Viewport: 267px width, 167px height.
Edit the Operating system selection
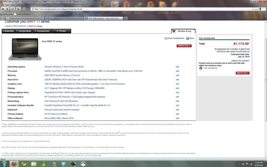pyautogui.click(x=177, y=67)
